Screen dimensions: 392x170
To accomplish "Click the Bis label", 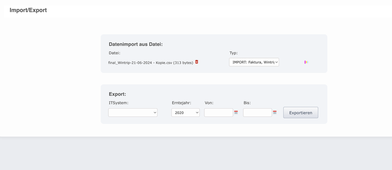I will [x=247, y=103].
